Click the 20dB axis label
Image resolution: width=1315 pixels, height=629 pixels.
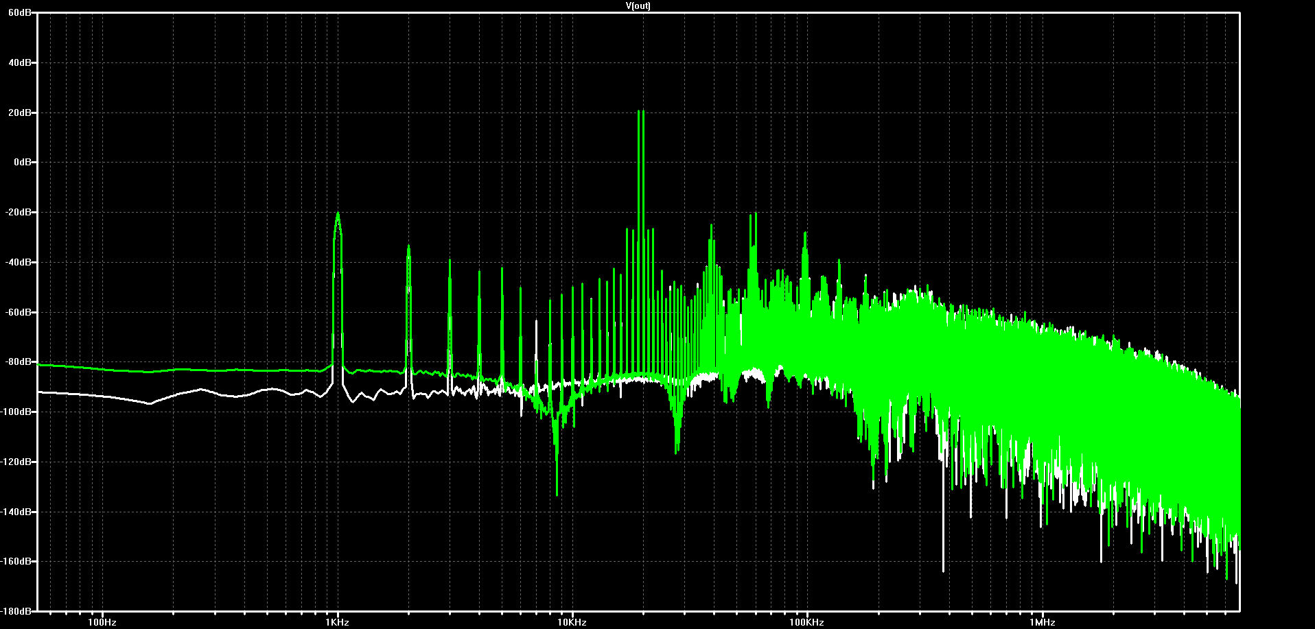coord(20,112)
